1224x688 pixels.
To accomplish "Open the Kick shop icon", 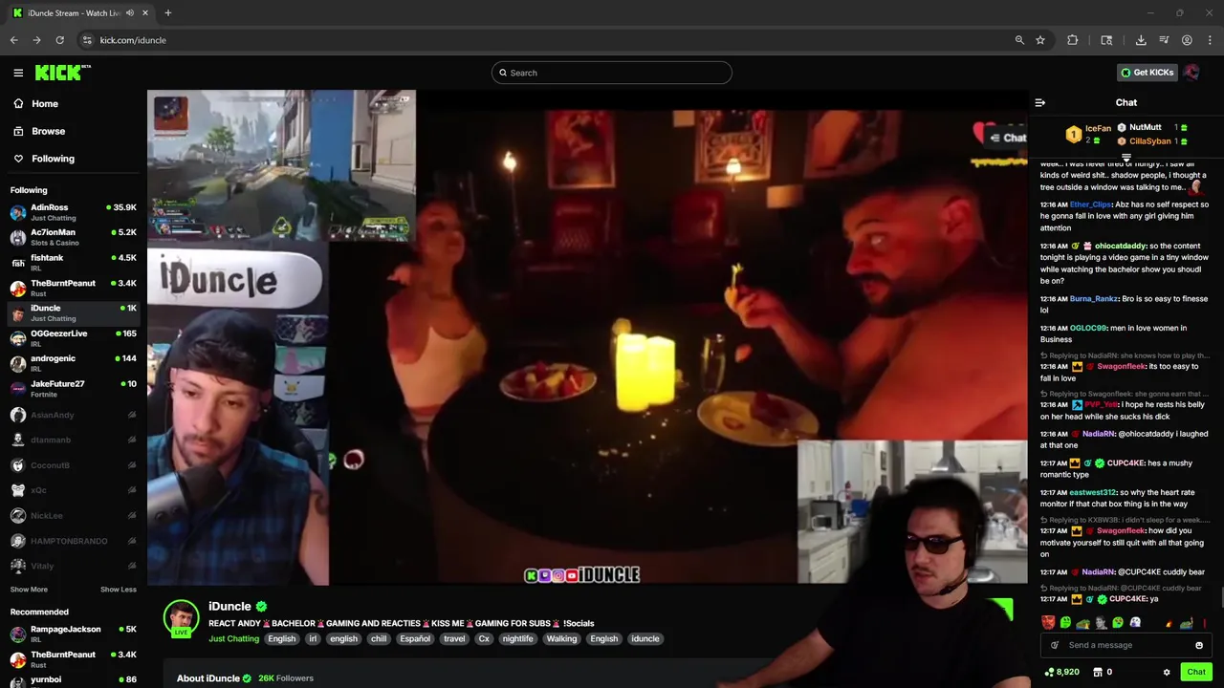I will pyautogui.click(x=1098, y=672).
